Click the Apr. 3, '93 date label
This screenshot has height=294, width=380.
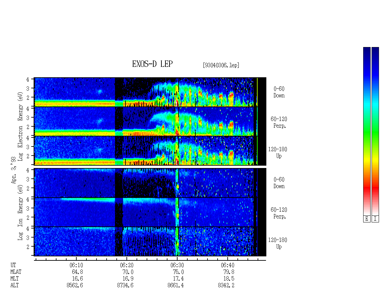click(14, 170)
